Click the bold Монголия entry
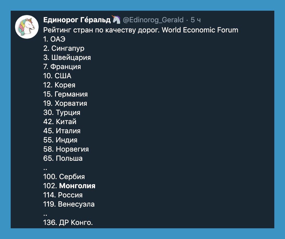285x239 pixels. (77, 186)
